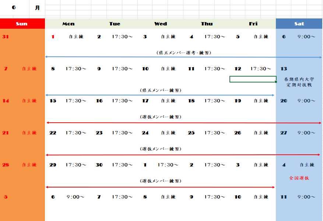Image resolution: width=323 pixels, height=221 pixels.
Task: Select the blue Sat column header
Action: [299, 24]
